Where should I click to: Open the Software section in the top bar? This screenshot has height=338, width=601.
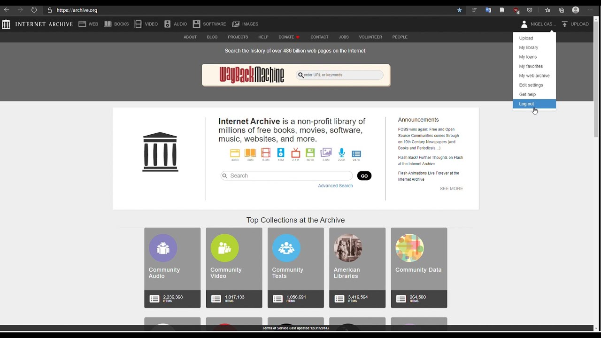(x=209, y=24)
